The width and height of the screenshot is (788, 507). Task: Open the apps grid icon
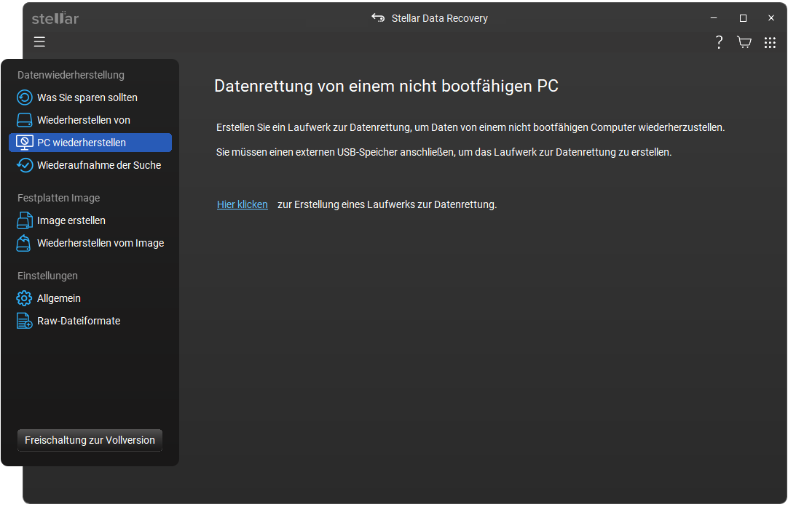point(770,42)
